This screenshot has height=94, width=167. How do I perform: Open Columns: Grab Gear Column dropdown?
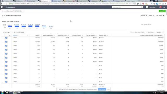(x=138, y=32)
